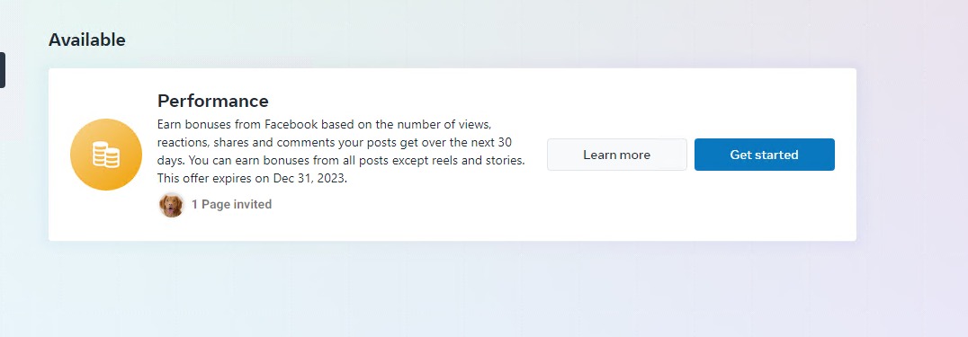
Task: Start the Performance bonus with blue button
Action: point(765,155)
